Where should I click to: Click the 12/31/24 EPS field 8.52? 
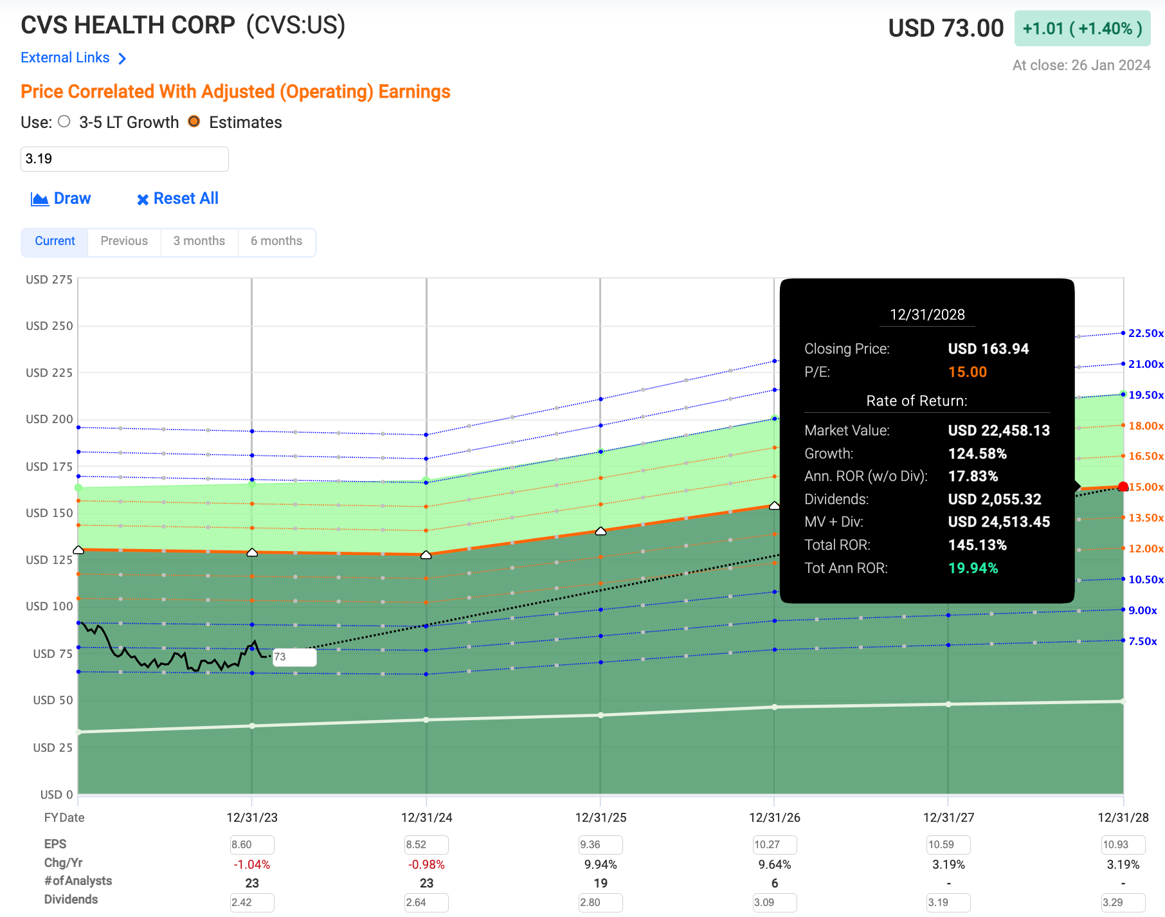pyautogui.click(x=426, y=844)
